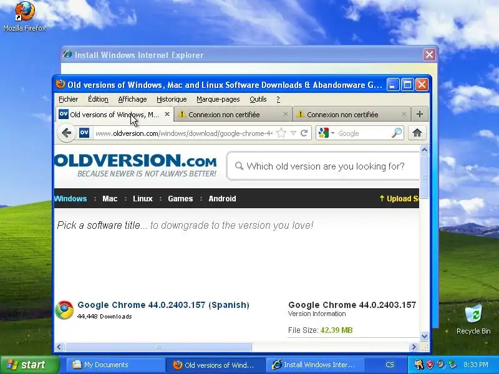This screenshot has height=374, width=499.
Task: Click the 44,448 Downloads text
Action: coord(104,316)
